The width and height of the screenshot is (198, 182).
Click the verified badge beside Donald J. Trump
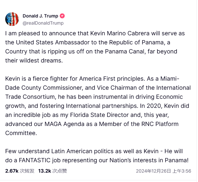pos(62,16)
